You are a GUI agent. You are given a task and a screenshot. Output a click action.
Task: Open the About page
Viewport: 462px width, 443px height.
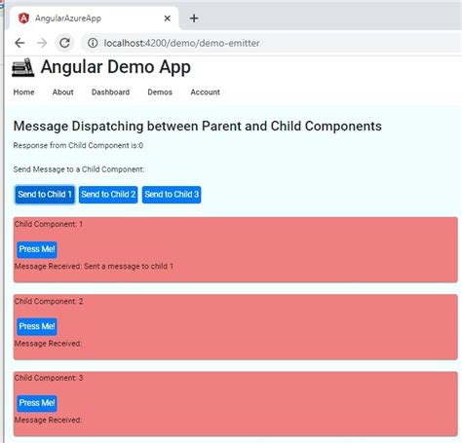63,92
